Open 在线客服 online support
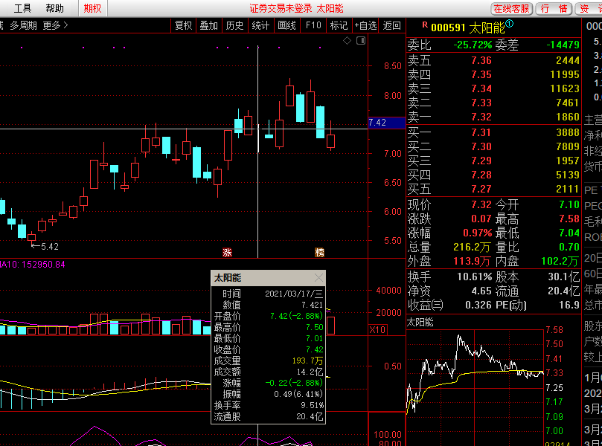Viewport: 602px width, 446px height. point(511,9)
